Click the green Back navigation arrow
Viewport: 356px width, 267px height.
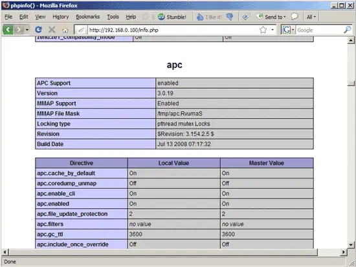[8, 30]
